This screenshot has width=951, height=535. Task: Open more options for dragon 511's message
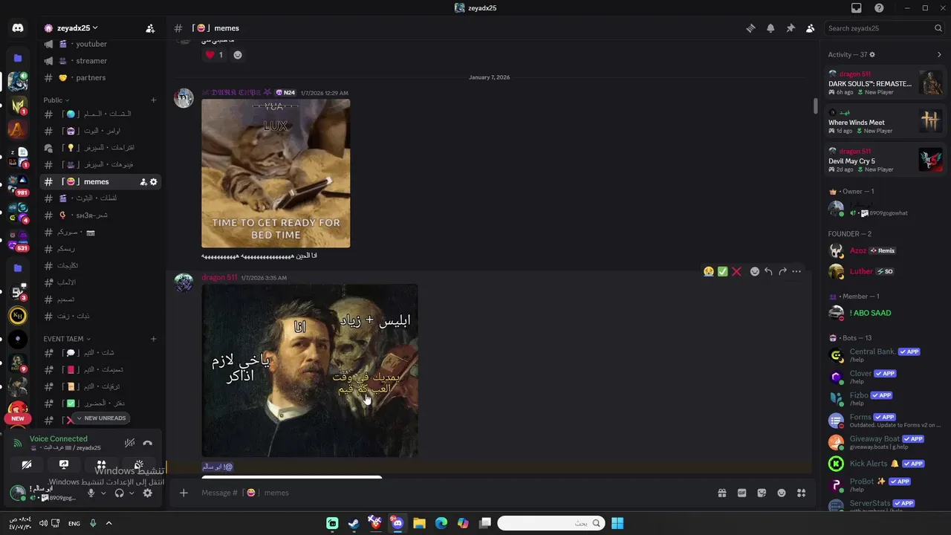point(796,272)
